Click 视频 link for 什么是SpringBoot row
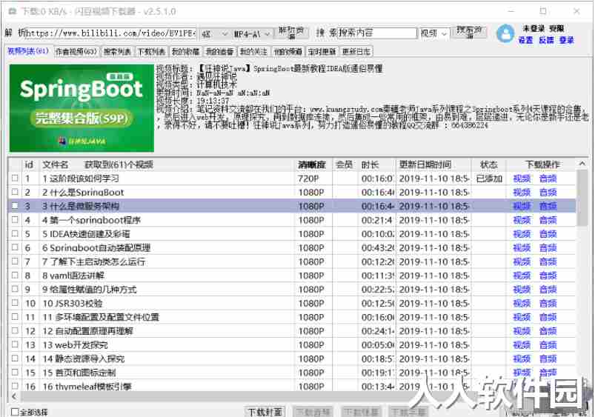 click(522, 193)
